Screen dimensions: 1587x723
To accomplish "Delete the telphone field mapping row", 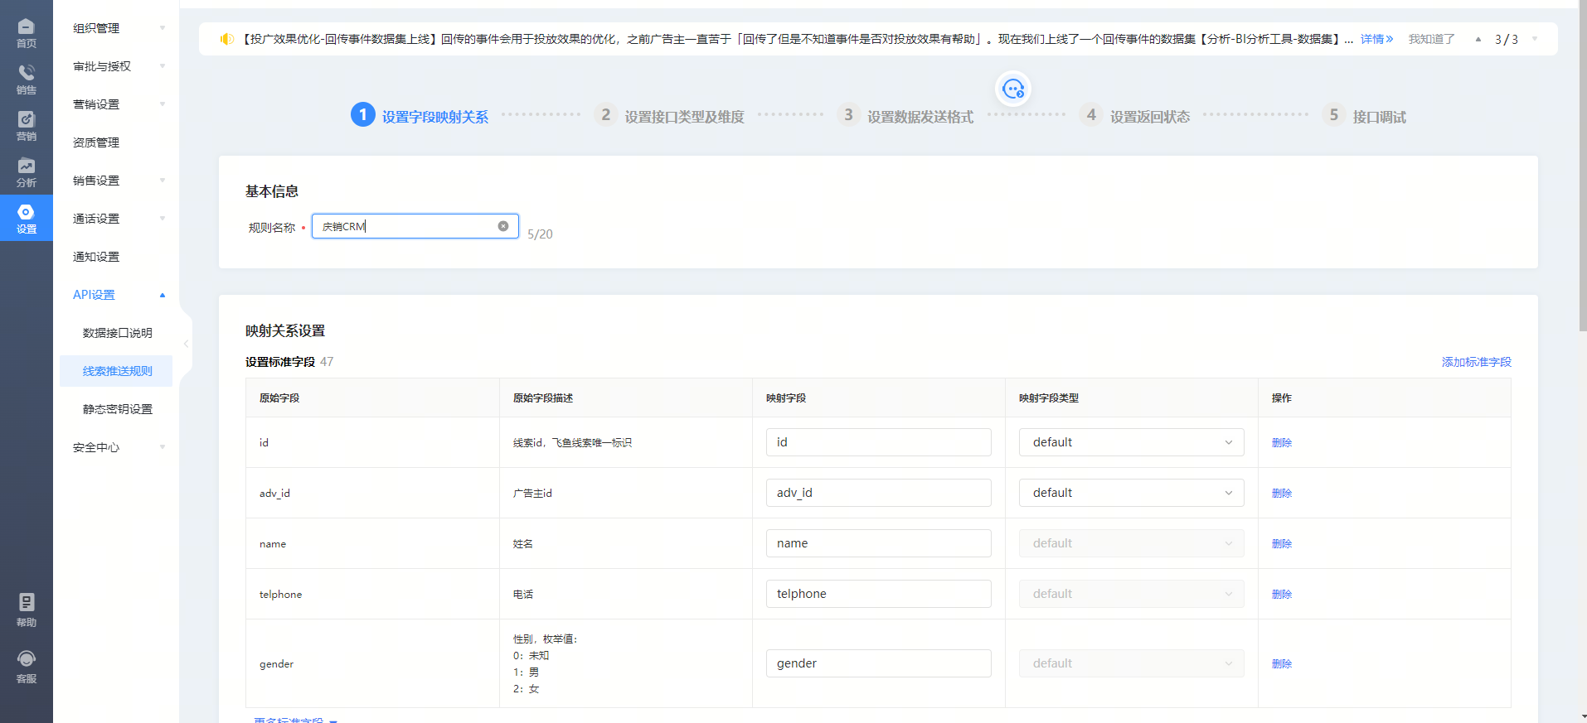I will [1281, 594].
